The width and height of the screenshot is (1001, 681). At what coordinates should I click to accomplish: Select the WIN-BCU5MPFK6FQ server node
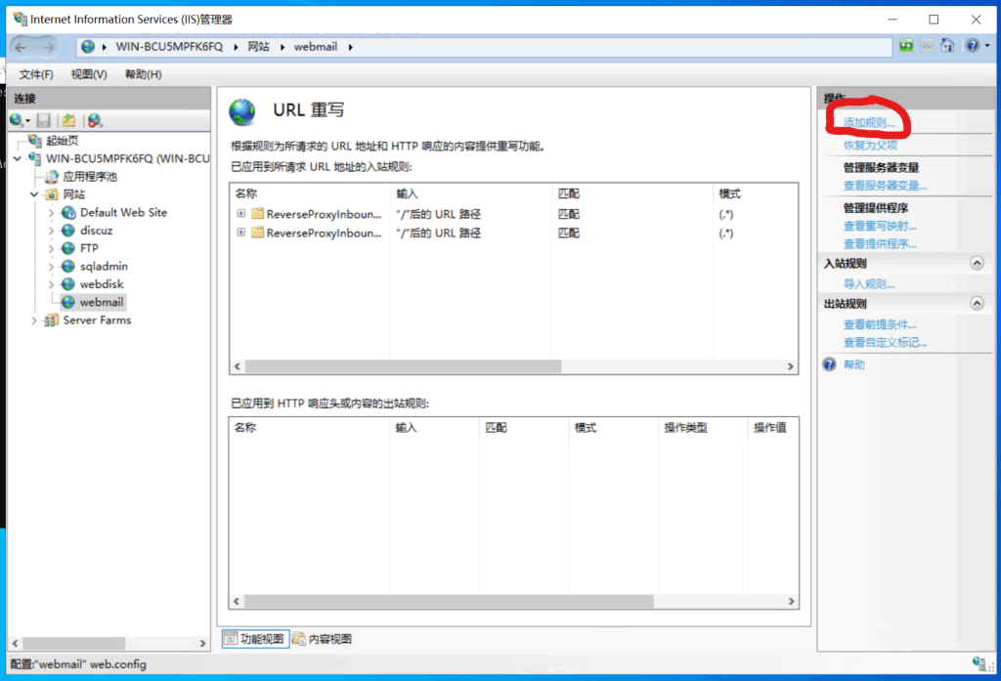(127, 158)
